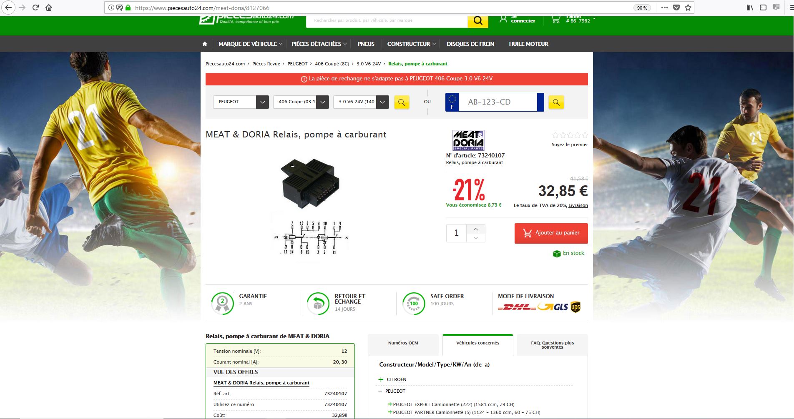This screenshot has height=419, width=794.
Task: Open the 406 Coupe model dropdown
Action: point(301,102)
